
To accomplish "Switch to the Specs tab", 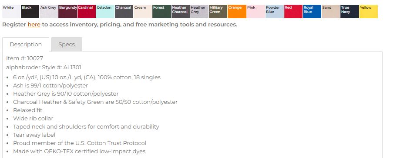I will (67, 45).
